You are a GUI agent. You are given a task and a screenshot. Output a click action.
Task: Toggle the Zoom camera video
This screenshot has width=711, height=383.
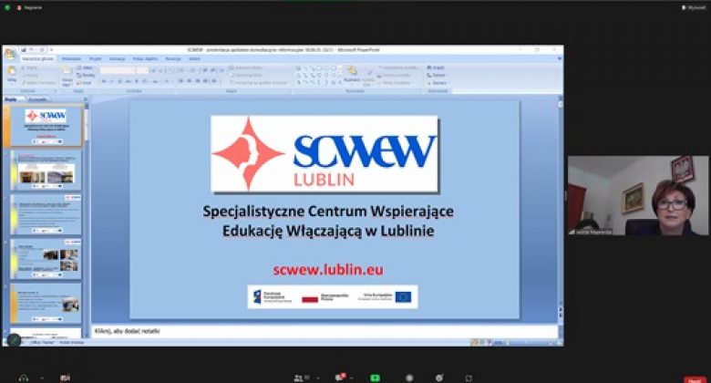point(65,377)
